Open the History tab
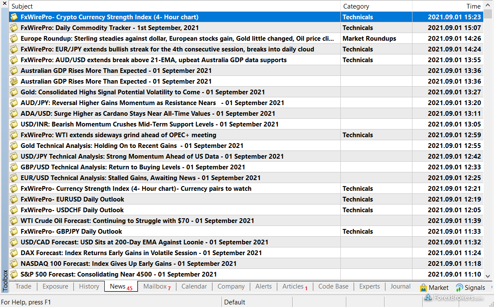494x307 pixels. pyautogui.click(x=89, y=286)
